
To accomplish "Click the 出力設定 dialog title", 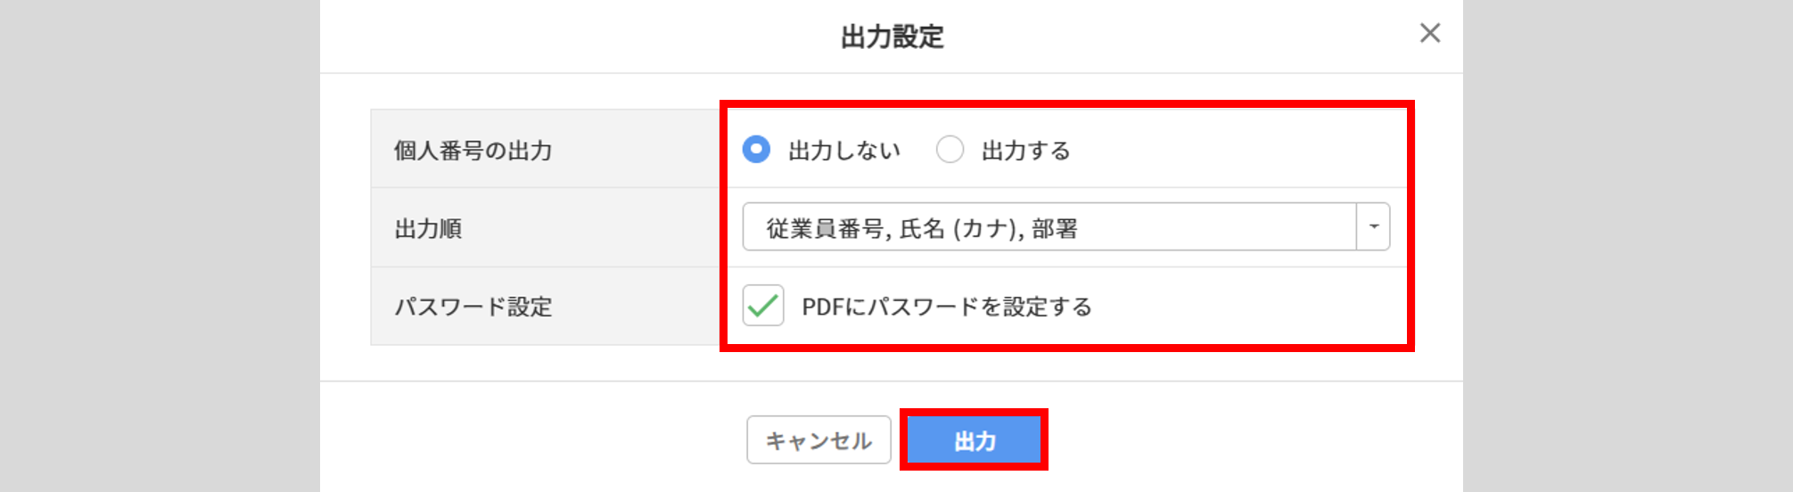I will click(892, 37).
